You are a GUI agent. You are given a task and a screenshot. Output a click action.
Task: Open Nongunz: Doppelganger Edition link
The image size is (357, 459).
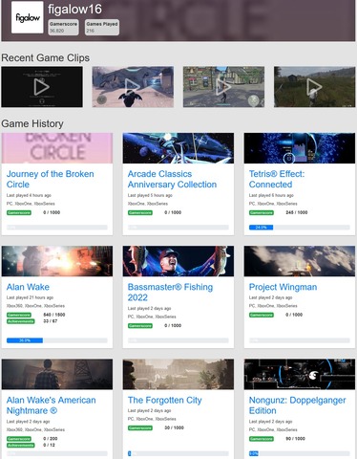click(x=297, y=405)
